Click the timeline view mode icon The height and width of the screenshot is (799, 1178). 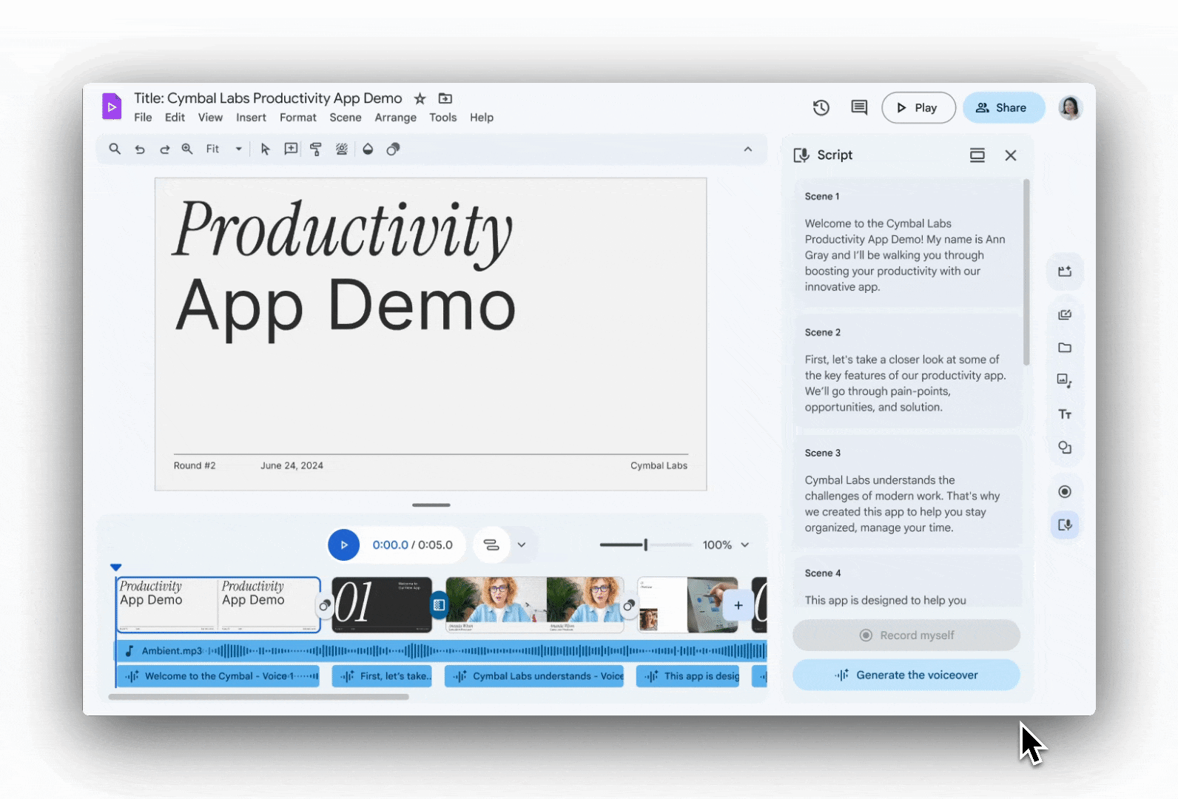coord(491,545)
